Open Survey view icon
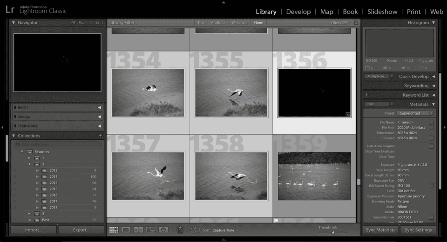Viewport: 447px width, 242px height. click(151, 230)
